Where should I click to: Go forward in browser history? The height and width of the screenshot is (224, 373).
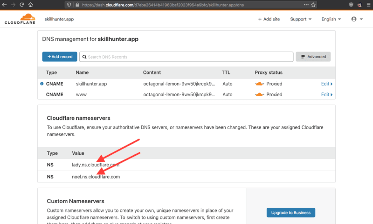(13, 5)
